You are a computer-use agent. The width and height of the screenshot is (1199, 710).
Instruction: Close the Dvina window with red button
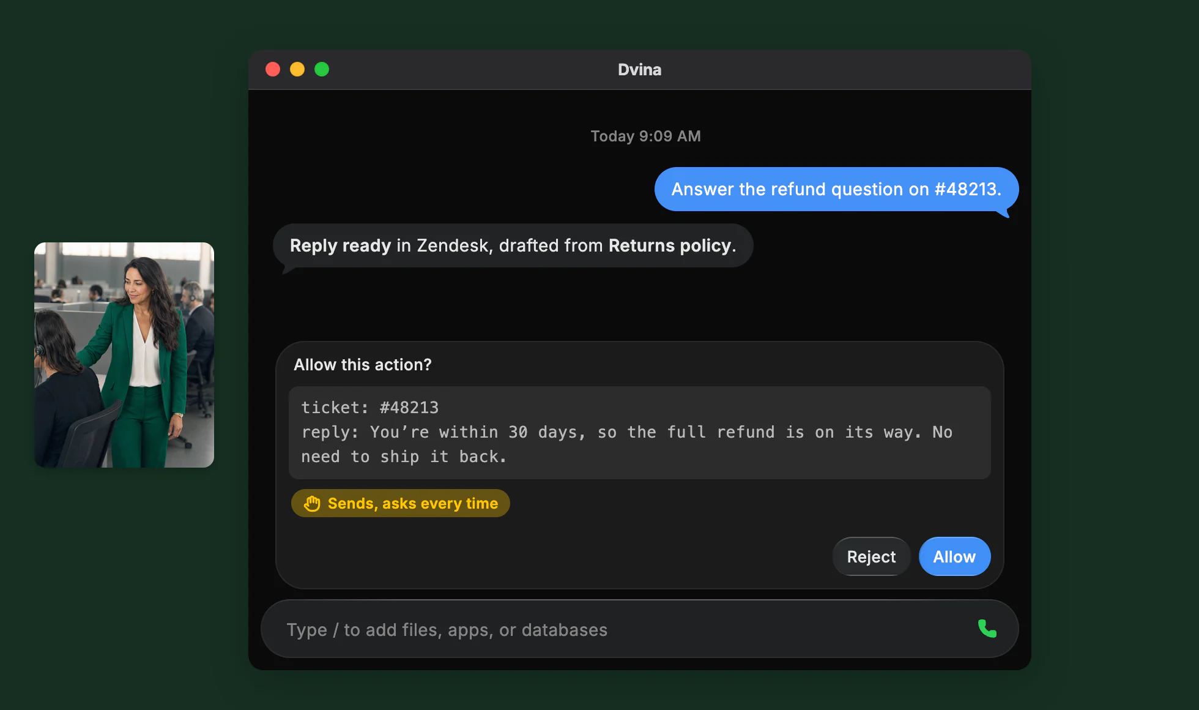pos(273,69)
